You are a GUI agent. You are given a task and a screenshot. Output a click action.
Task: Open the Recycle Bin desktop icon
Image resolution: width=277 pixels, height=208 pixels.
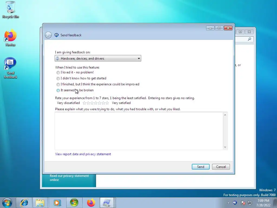pyautogui.click(x=10, y=10)
